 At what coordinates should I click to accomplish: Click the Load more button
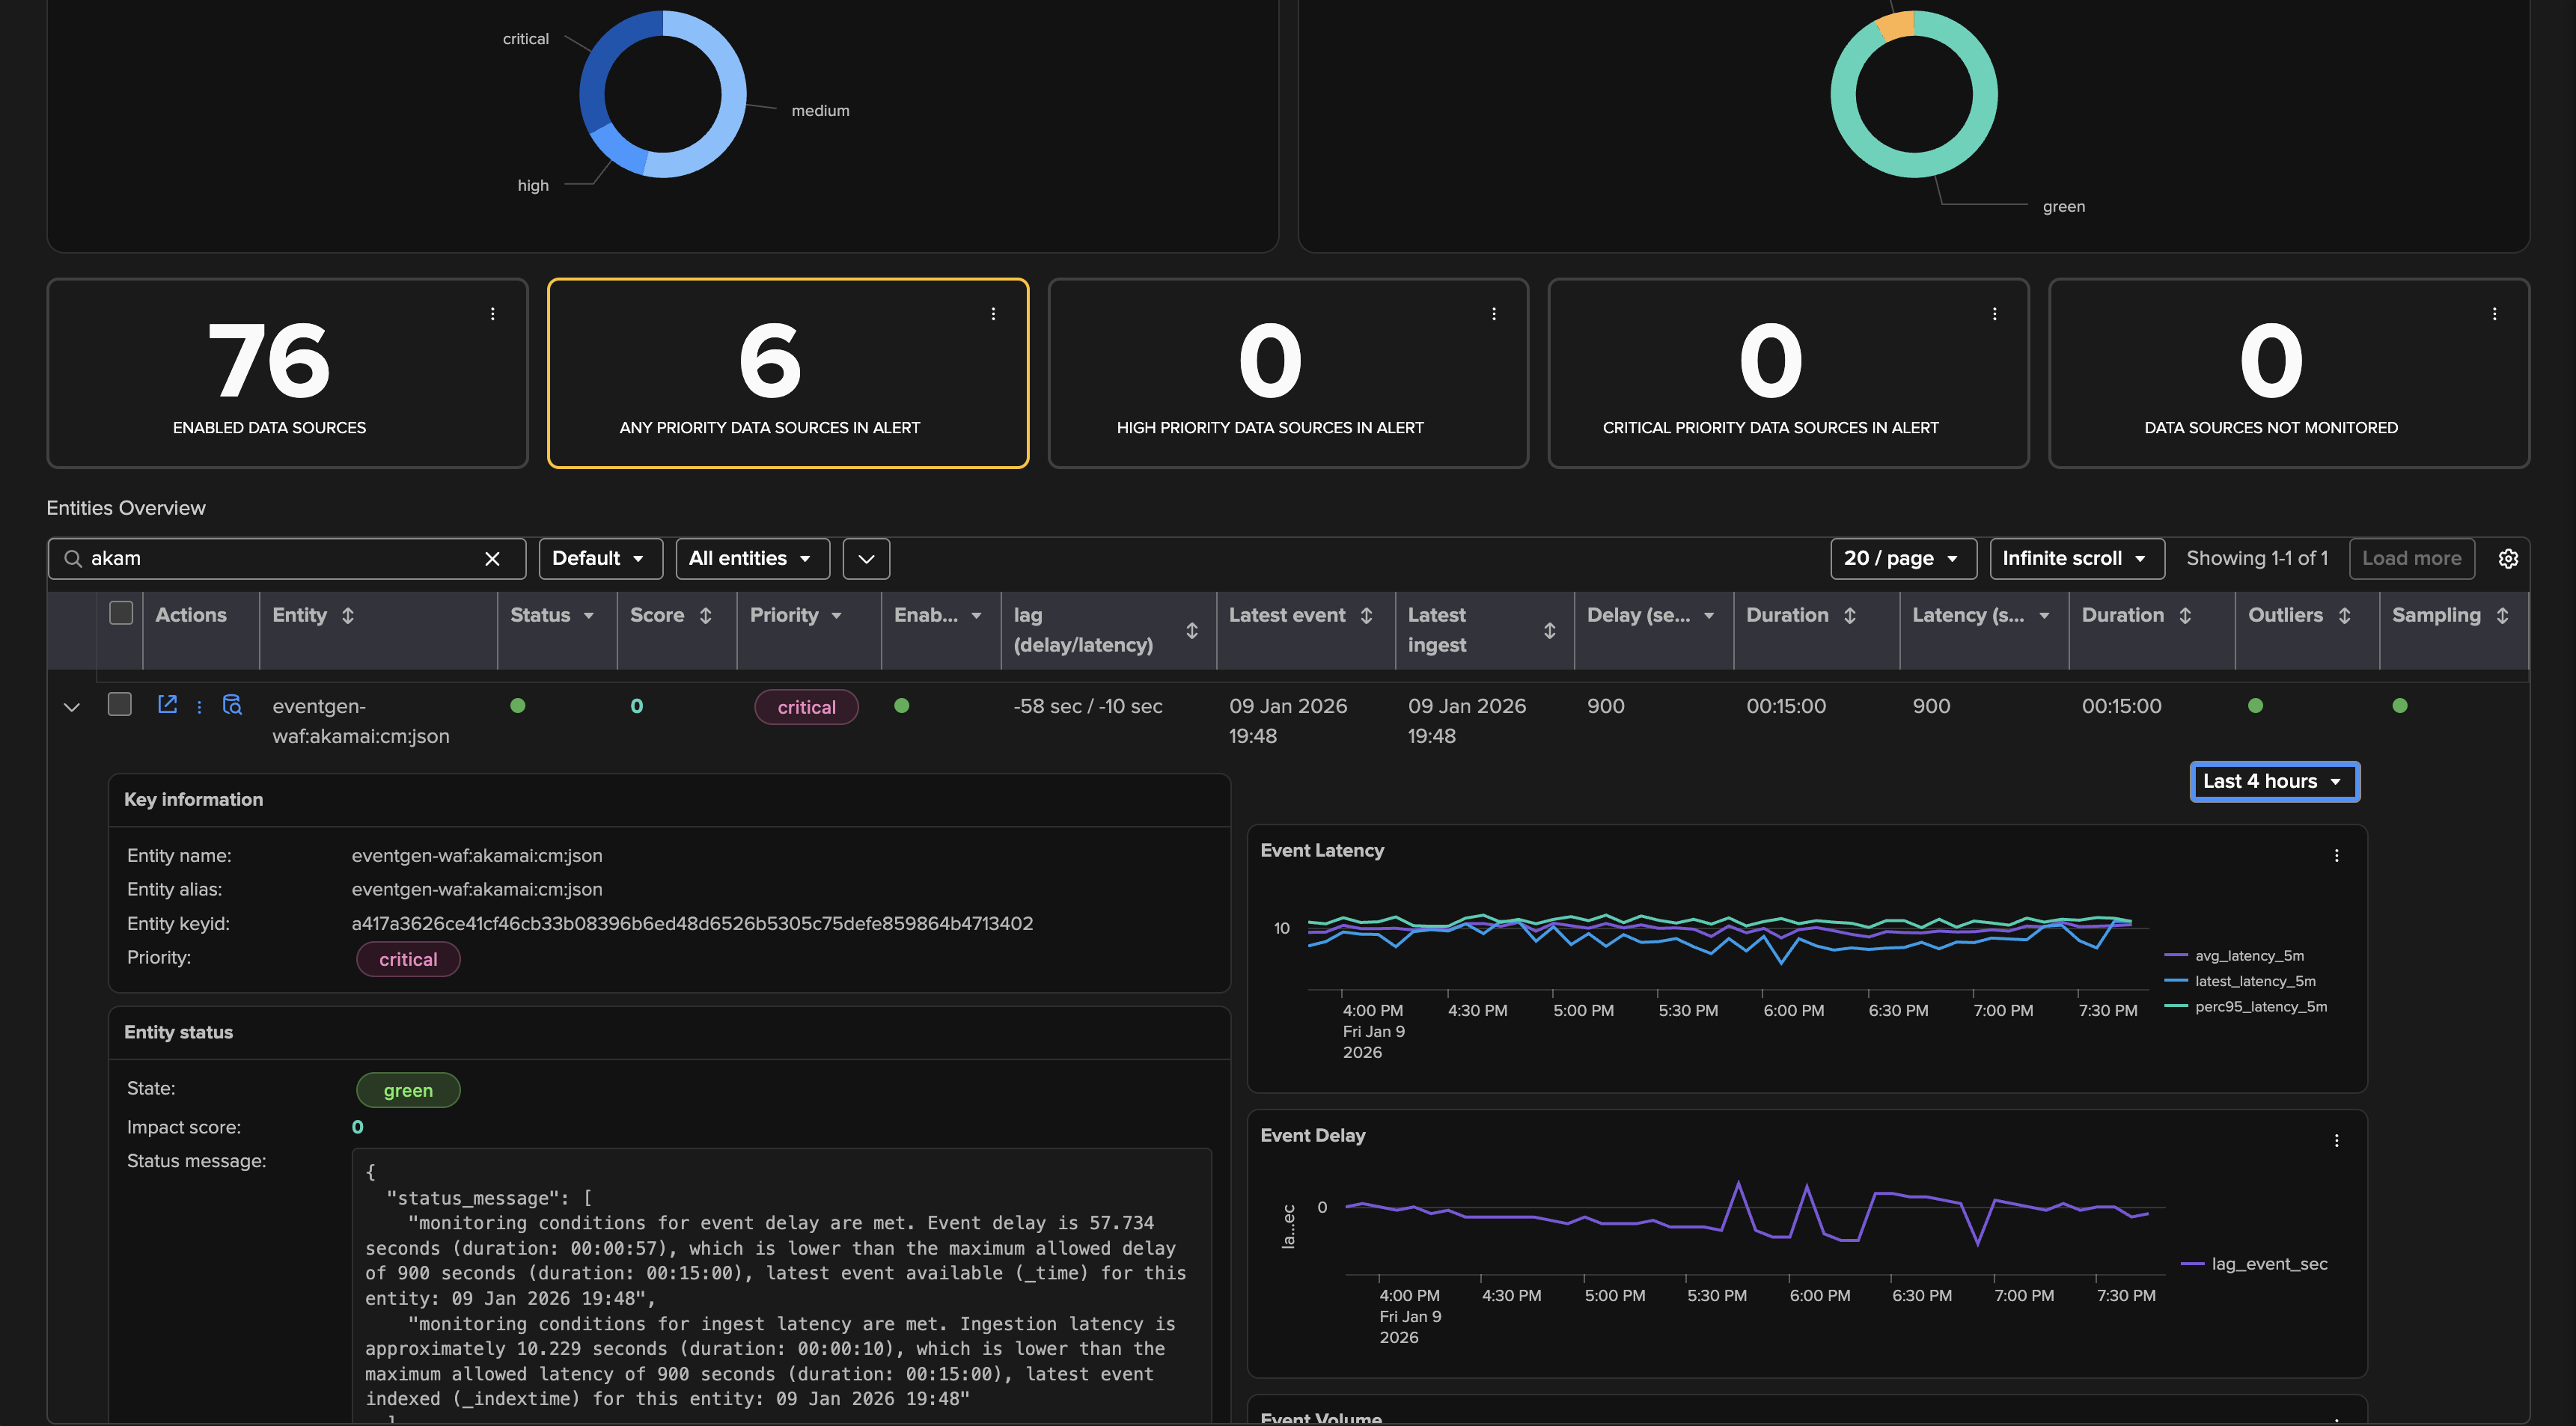(x=2411, y=559)
